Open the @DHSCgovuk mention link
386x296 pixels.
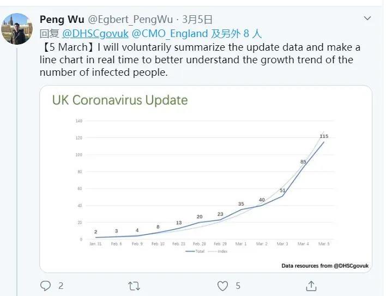[x=96, y=33]
